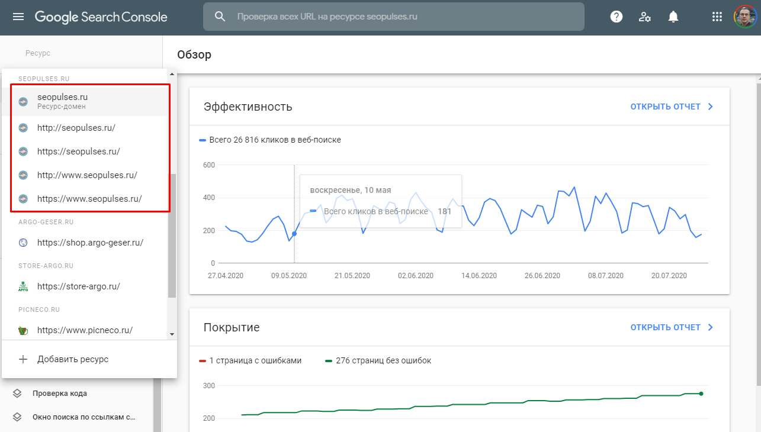Select the seopulses.ru domain property

click(x=85, y=101)
